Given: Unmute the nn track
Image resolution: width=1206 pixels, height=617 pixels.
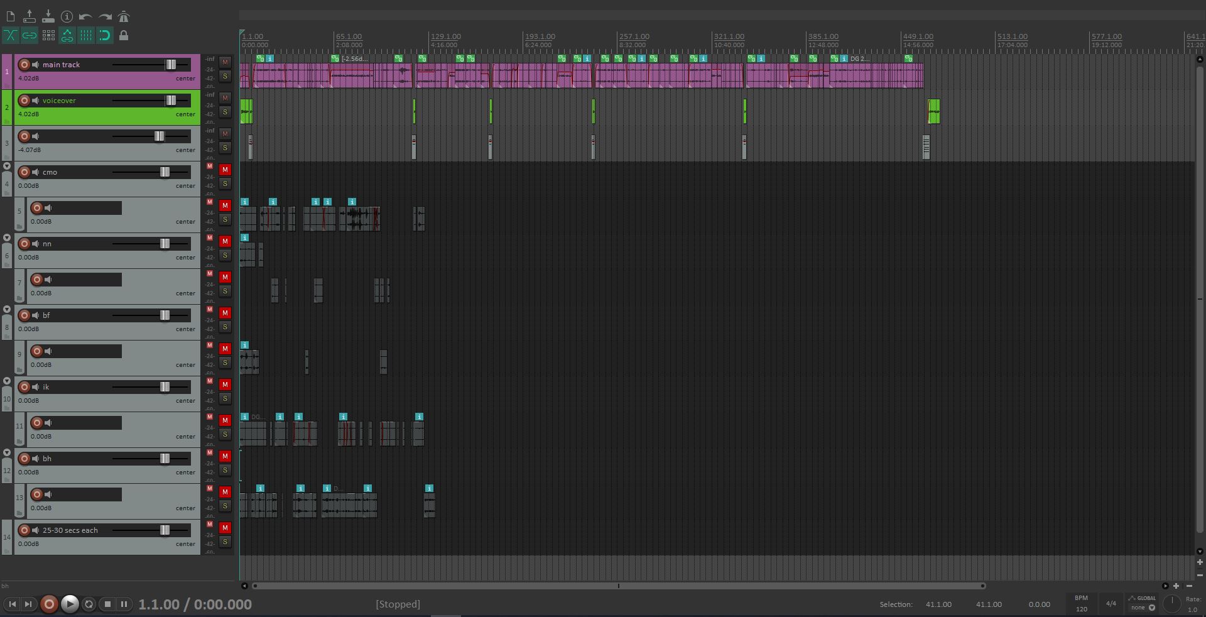Looking at the screenshot, I should tap(225, 241).
